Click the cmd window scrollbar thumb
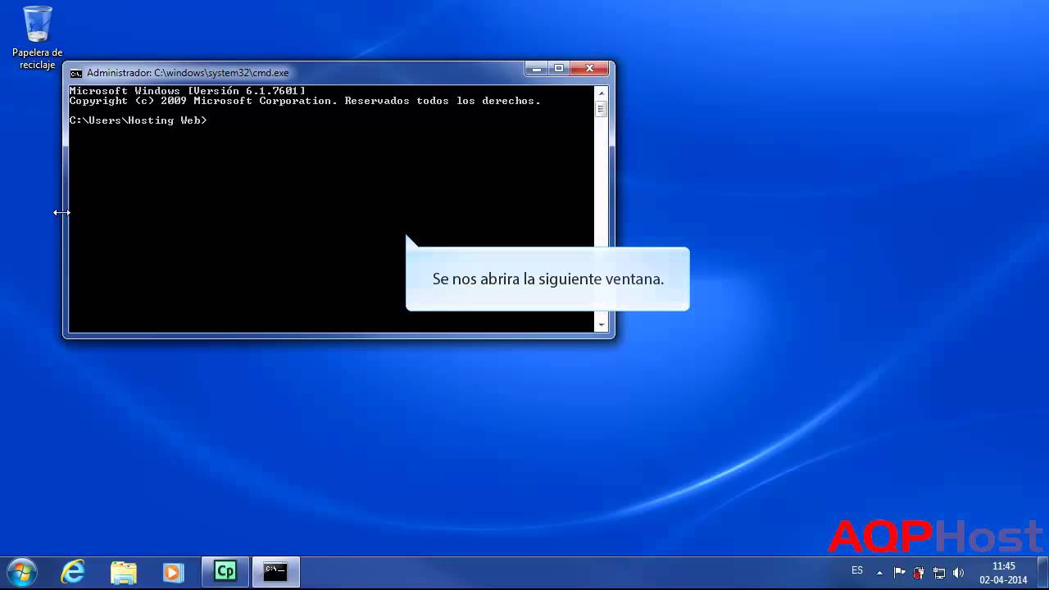 (601, 109)
